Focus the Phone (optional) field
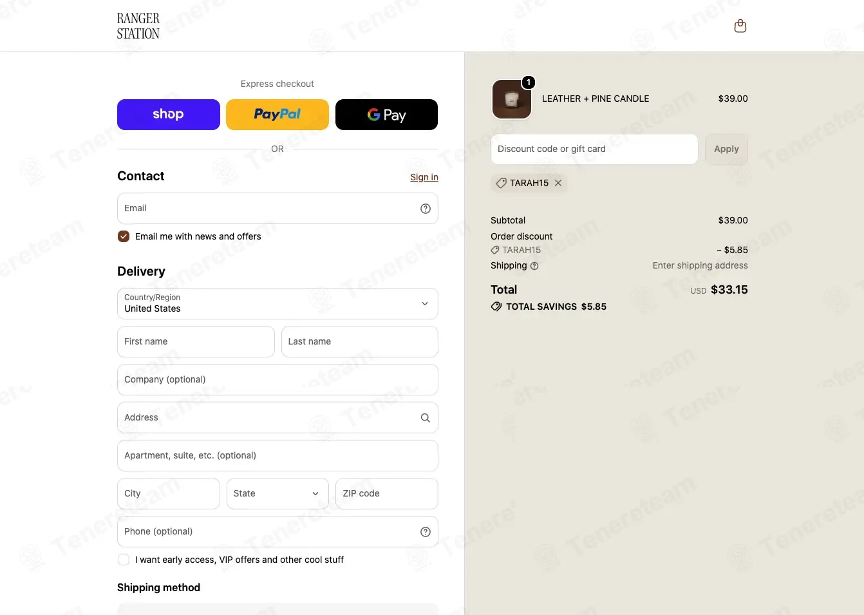This screenshot has width=864, height=615. [x=277, y=531]
